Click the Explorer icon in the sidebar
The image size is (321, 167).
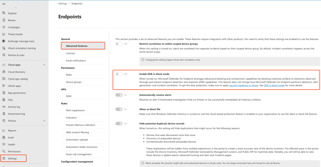click(4, 13)
